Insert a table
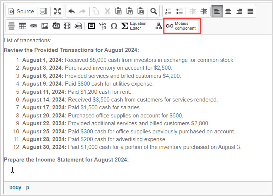273x196 pixels. click(23, 26)
